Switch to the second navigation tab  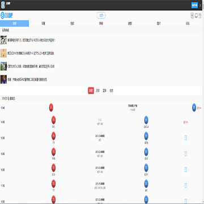click(43, 23)
